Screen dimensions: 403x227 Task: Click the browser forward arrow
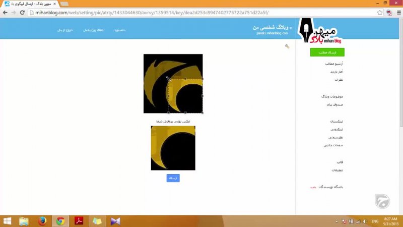point(14,13)
